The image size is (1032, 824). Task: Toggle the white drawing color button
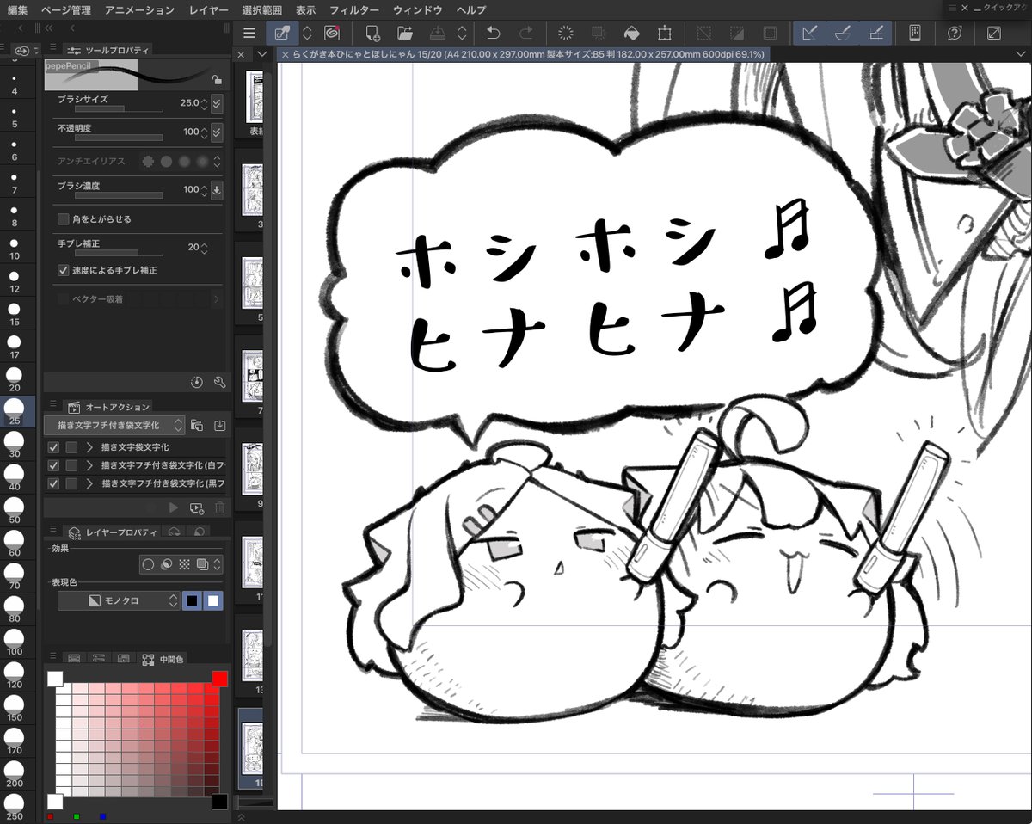click(x=213, y=600)
